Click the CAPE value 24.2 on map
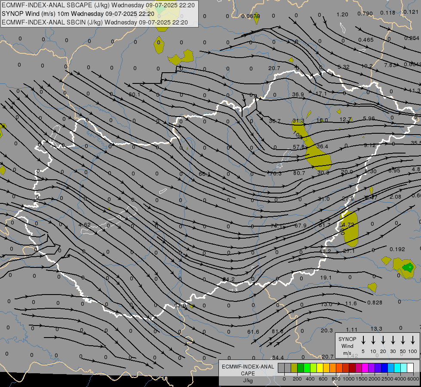Image resolution: width=421 pixels, height=387 pixels. (x=229, y=279)
